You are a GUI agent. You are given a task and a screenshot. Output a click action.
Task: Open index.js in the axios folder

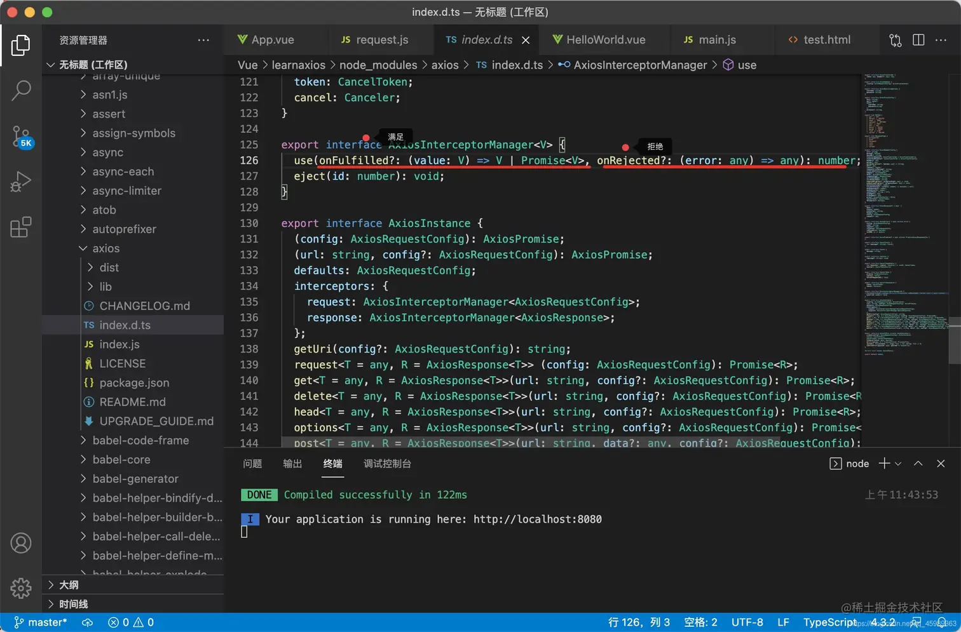pyautogui.click(x=133, y=344)
